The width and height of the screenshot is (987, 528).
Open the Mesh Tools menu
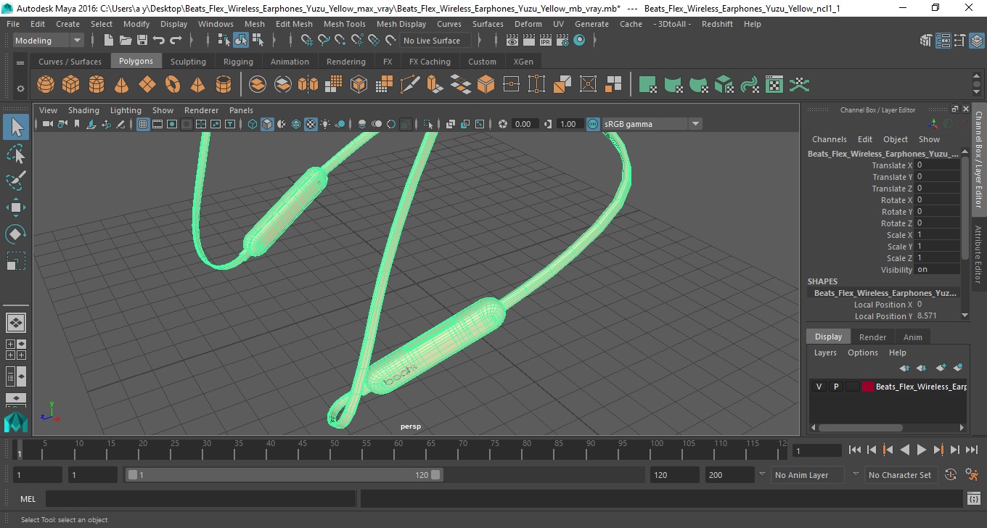pyautogui.click(x=344, y=24)
